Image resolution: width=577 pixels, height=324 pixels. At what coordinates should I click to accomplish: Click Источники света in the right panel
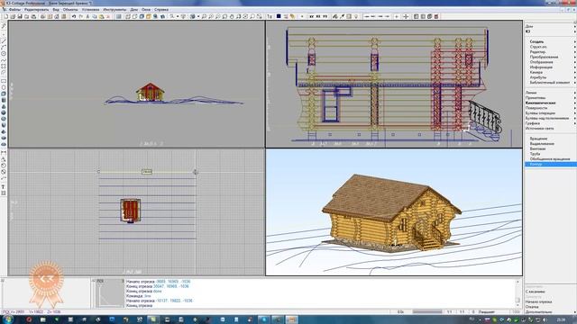coord(539,129)
